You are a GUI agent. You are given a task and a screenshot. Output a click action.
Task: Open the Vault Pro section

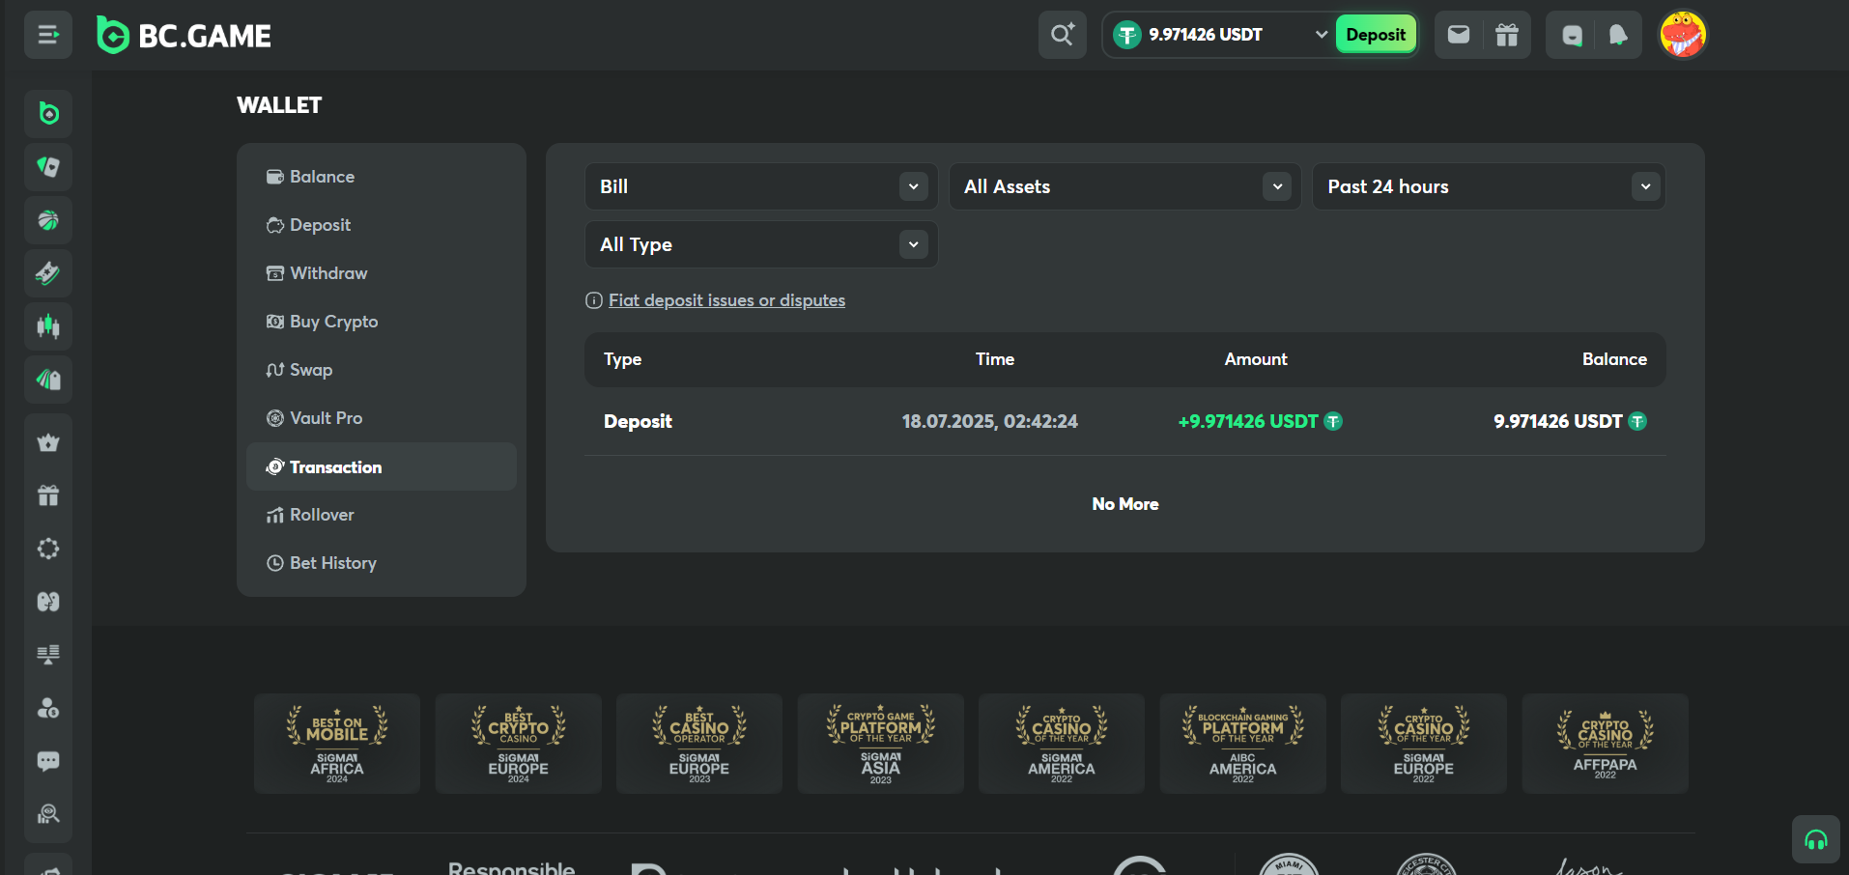[382, 418]
